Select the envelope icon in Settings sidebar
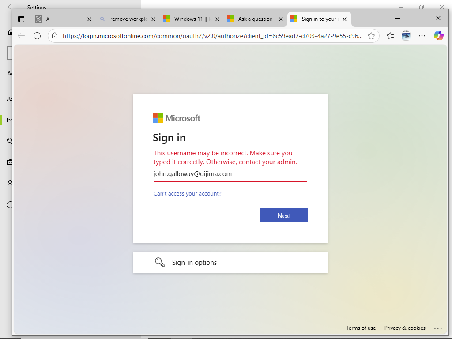 coord(10,120)
